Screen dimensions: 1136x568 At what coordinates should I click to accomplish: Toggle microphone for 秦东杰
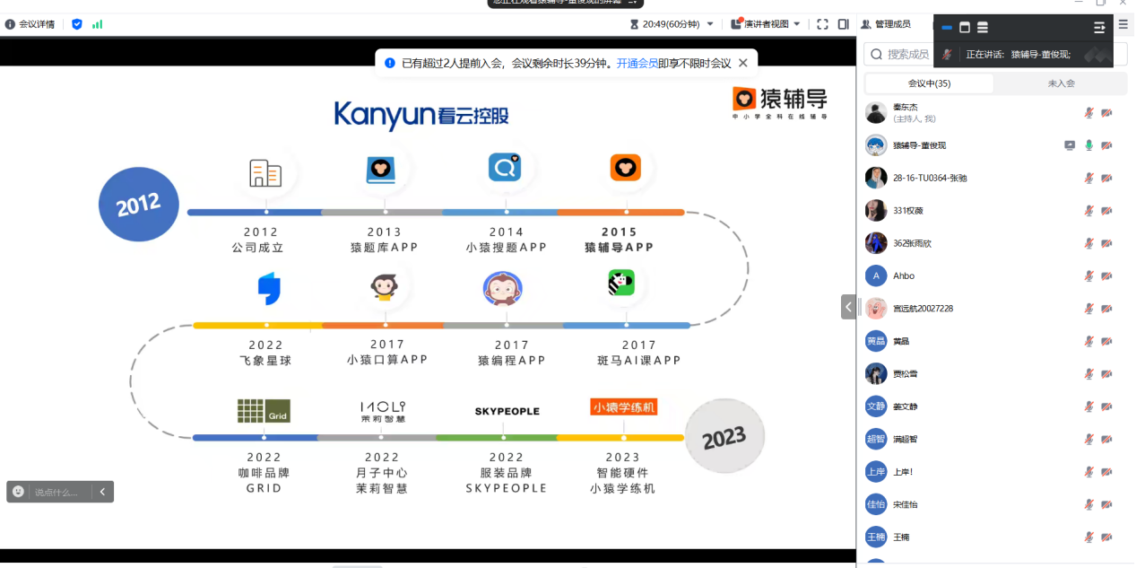coord(1088,112)
